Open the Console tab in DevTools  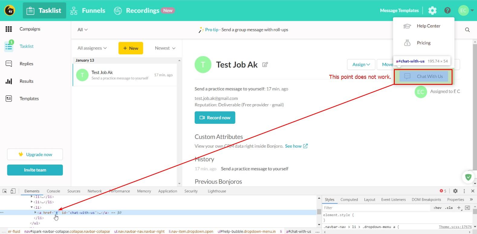(54, 191)
